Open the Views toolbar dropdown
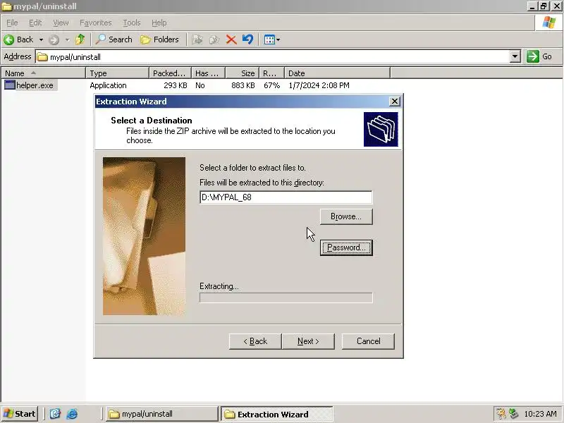This screenshot has width=564, height=423. [272, 39]
